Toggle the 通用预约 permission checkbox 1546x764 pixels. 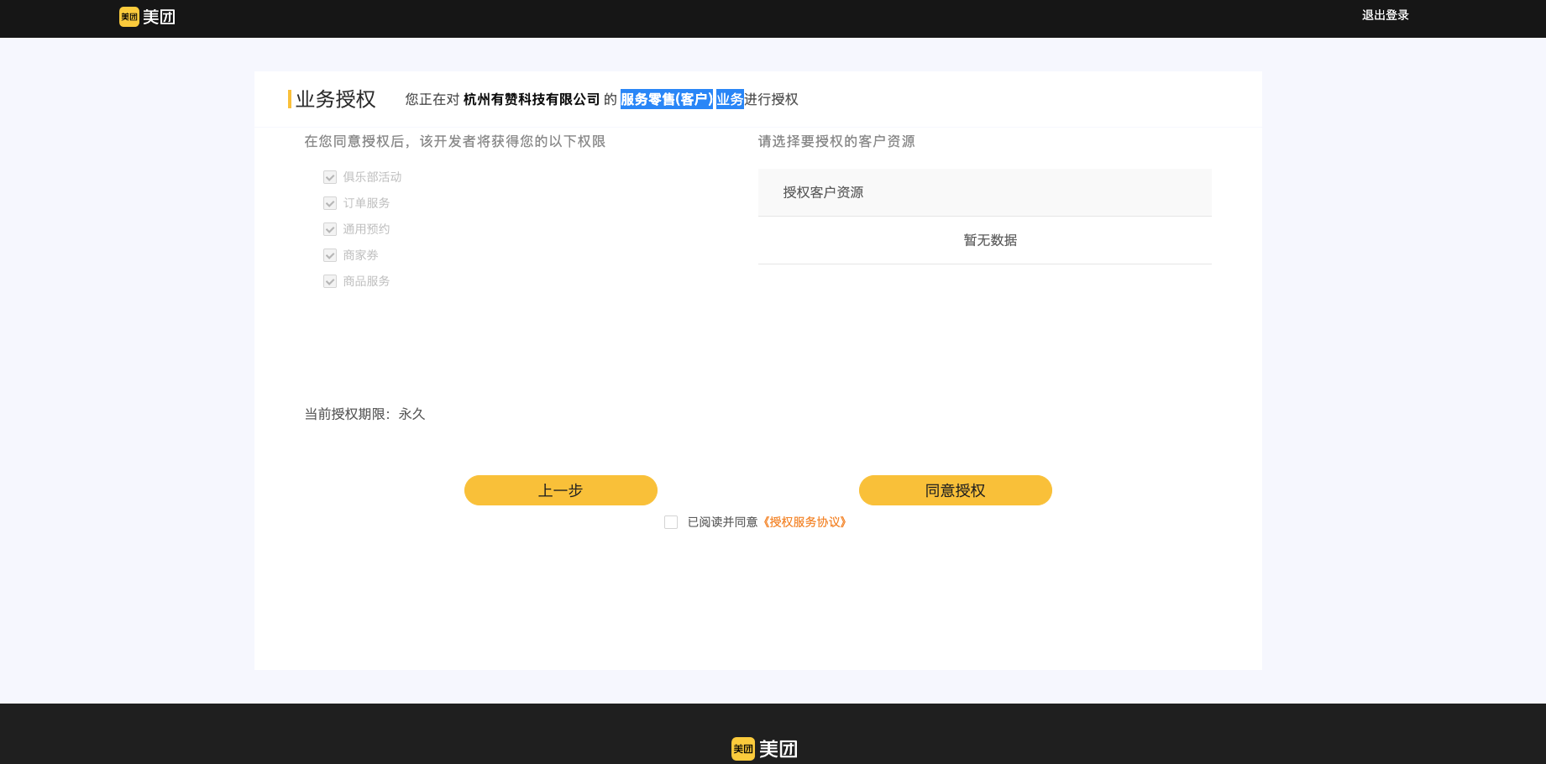tap(330, 229)
